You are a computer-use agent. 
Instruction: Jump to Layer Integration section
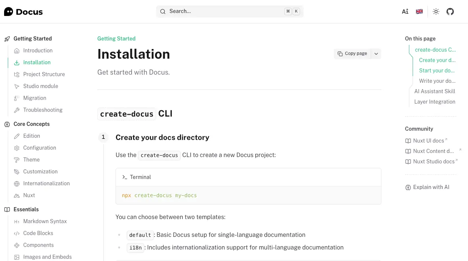tap(435, 102)
